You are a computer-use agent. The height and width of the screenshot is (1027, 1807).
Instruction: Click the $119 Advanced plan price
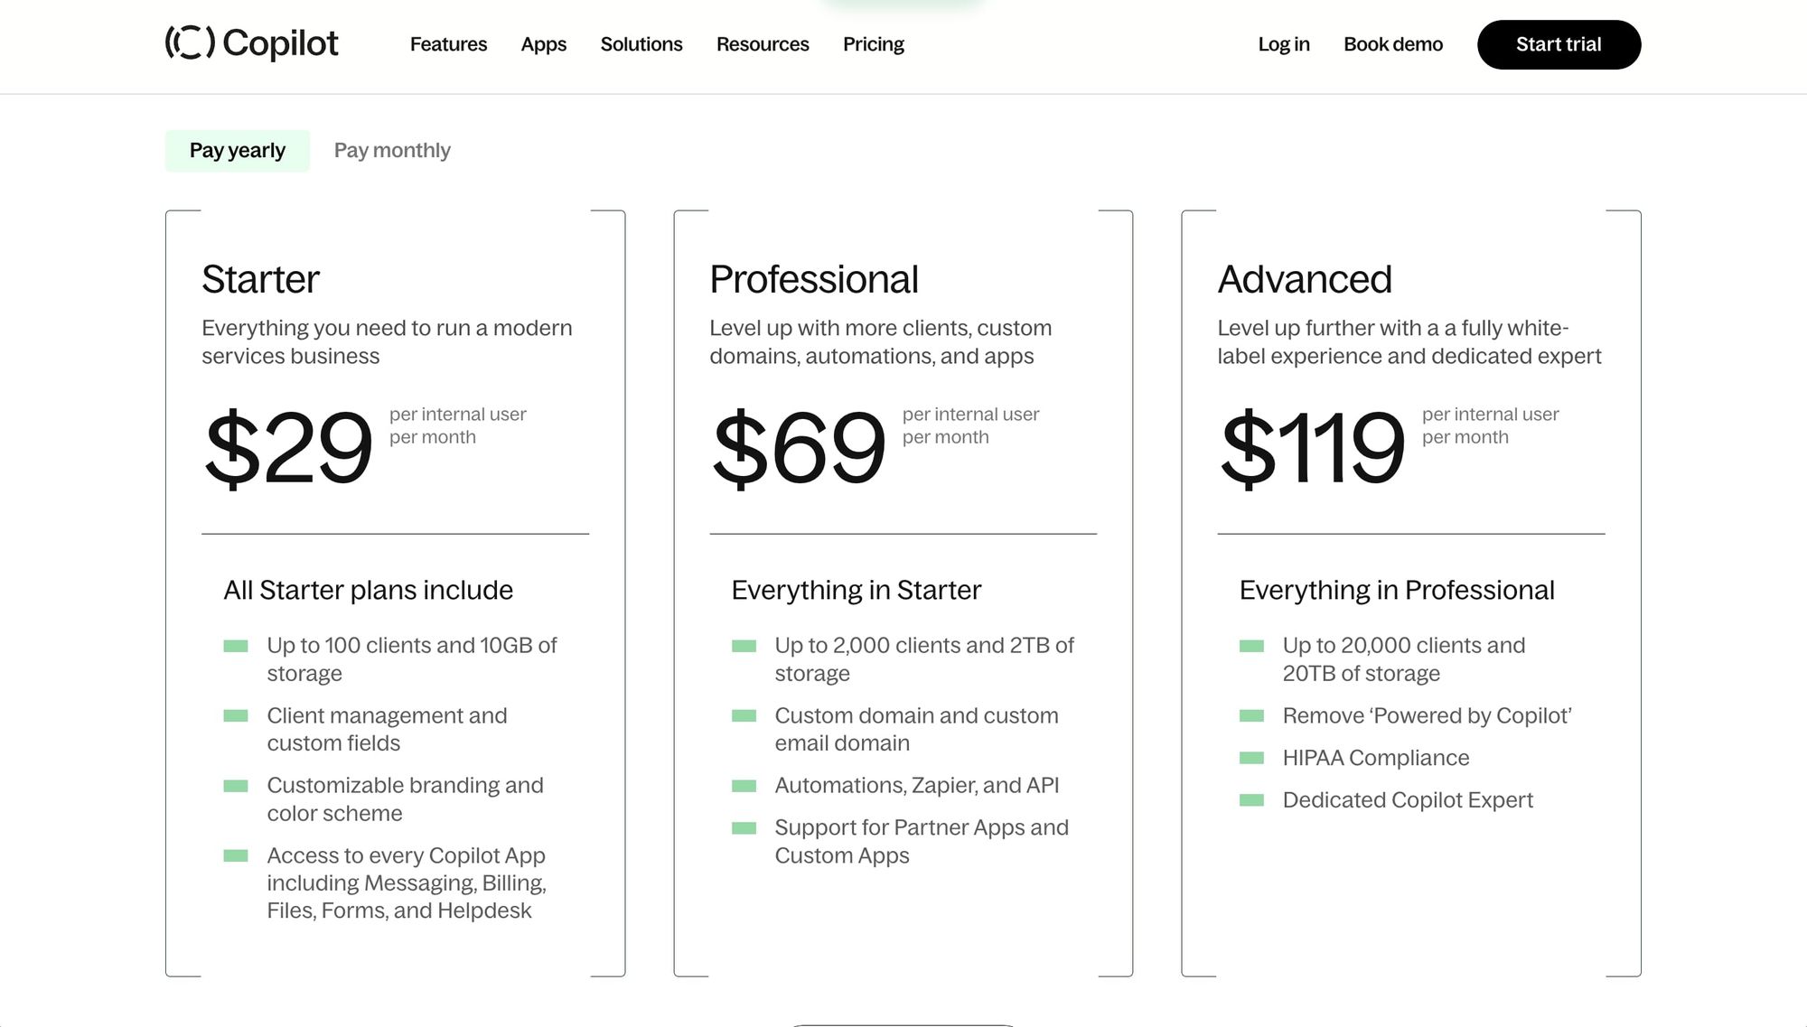(x=1312, y=447)
